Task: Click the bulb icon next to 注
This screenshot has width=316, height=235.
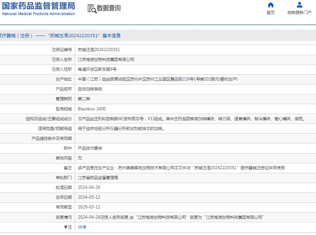Action: (66, 227)
